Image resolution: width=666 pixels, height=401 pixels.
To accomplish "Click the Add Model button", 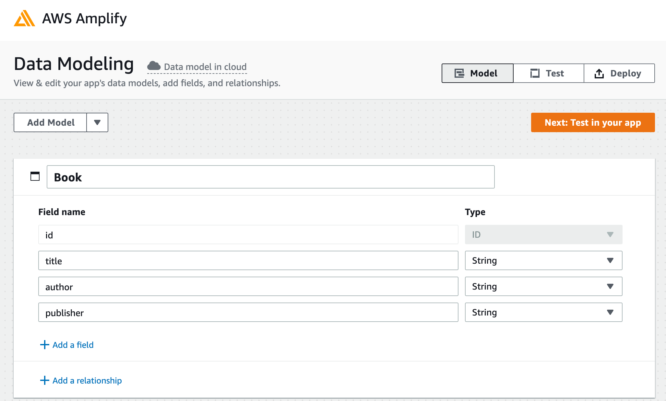I will 51,122.
